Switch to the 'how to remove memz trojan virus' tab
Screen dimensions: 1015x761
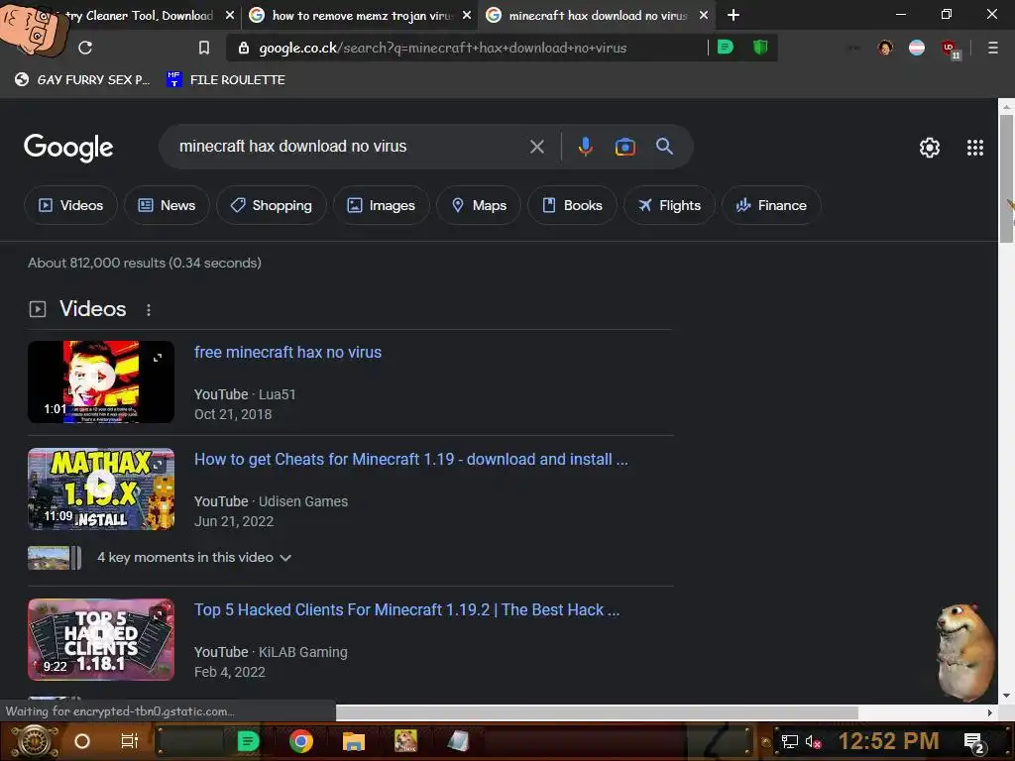(361, 15)
